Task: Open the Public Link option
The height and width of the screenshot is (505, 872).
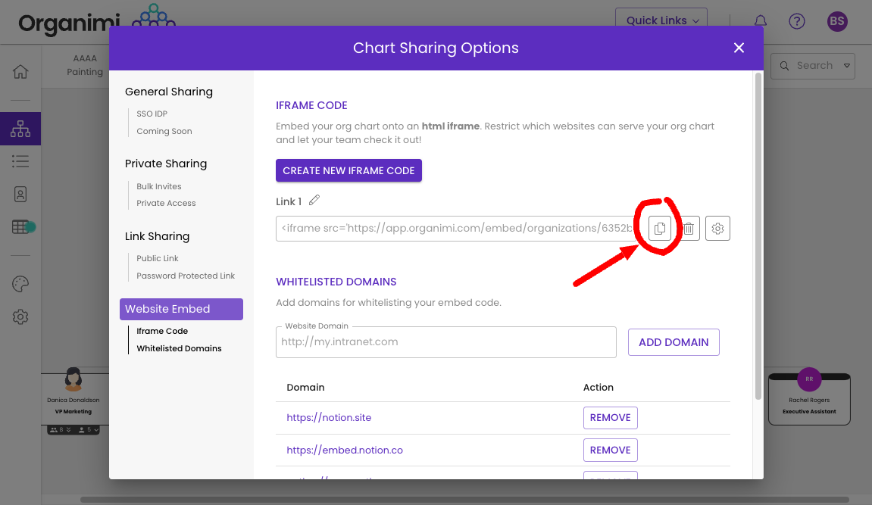Action: coord(158,258)
